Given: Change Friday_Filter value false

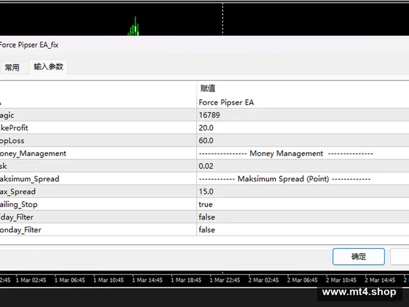Looking at the screenshot, I should (302, 217).
